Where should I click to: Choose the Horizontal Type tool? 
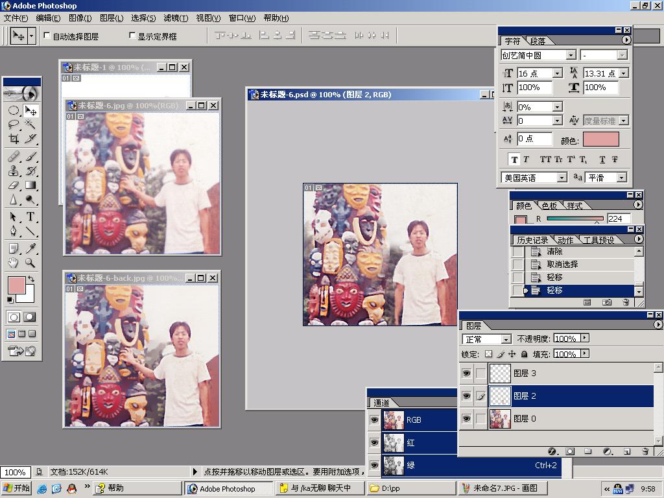[30, 217]
